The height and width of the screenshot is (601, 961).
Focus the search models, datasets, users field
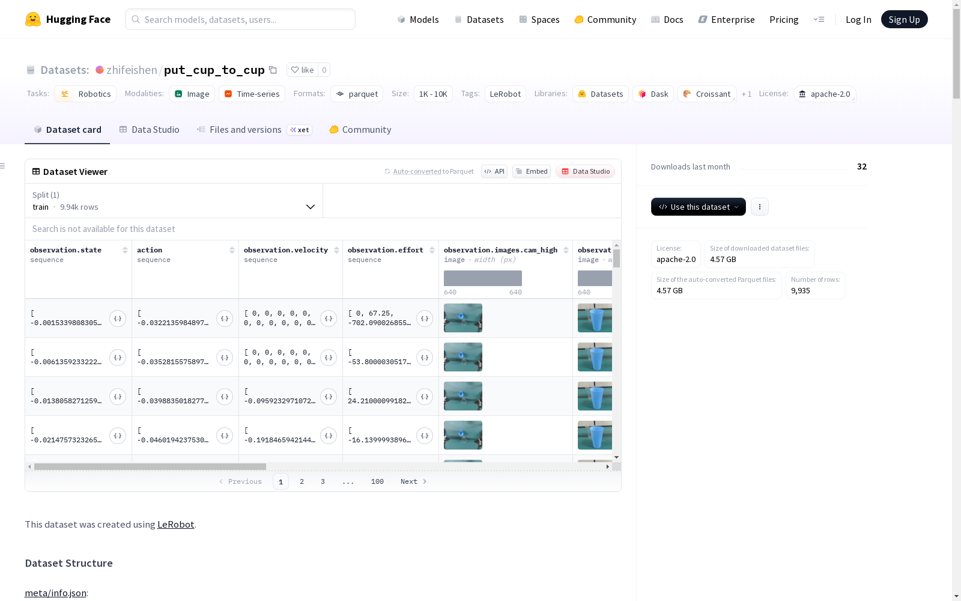[240, 19]
